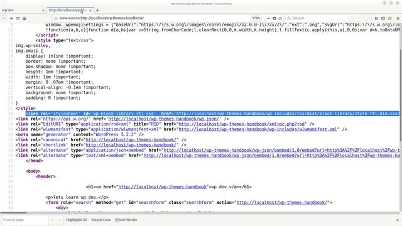
Task: Toggle Match Case in find bar
Action: tap(101, 220)
